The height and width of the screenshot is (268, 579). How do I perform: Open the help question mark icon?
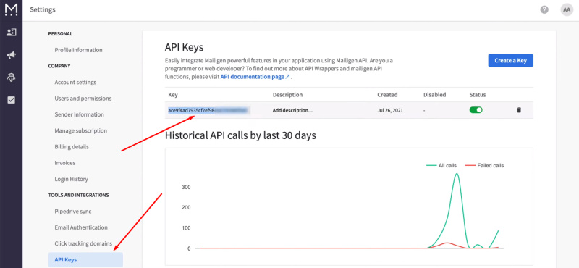pos(544,10)
